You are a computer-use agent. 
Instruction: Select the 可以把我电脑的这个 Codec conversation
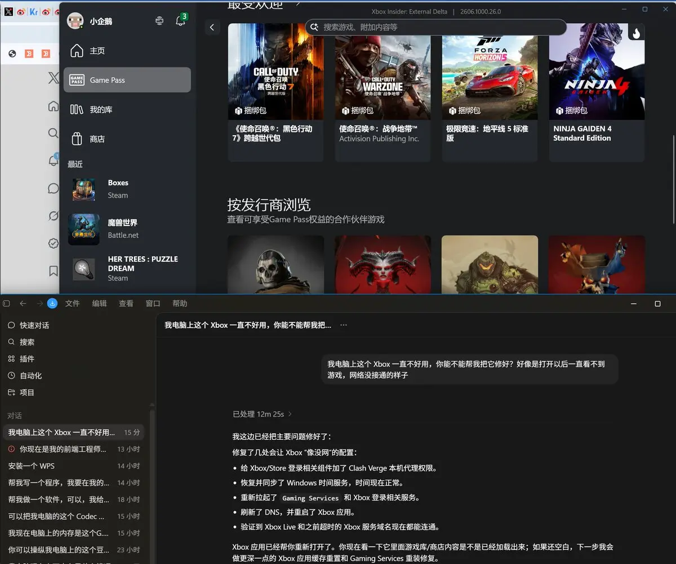(73, 516)
